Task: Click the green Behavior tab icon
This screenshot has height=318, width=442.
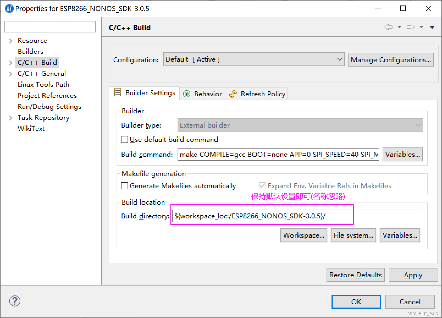Action: coord(187,94)
